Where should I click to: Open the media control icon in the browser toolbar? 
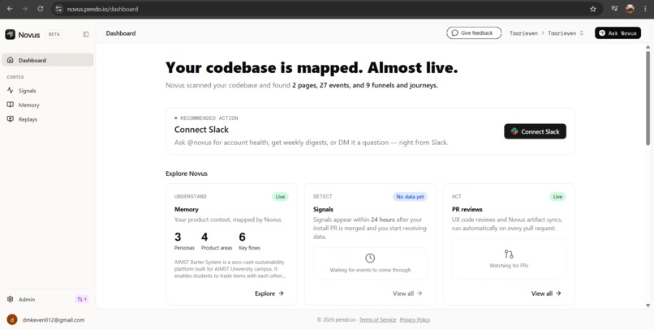(614, 8)
